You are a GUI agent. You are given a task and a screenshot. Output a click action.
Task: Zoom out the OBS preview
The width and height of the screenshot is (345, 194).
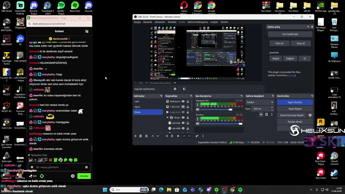[136, 83]
